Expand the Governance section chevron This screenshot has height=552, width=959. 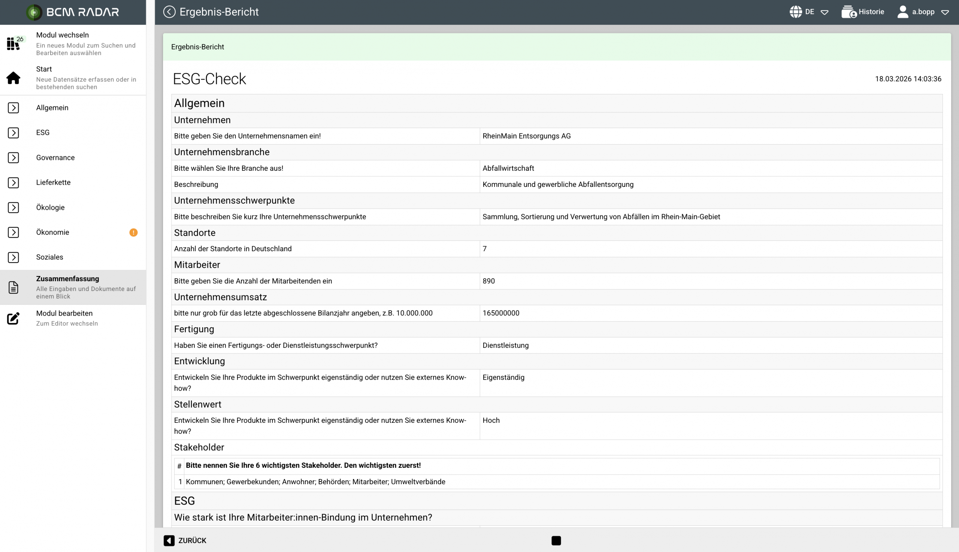(13, 158)
